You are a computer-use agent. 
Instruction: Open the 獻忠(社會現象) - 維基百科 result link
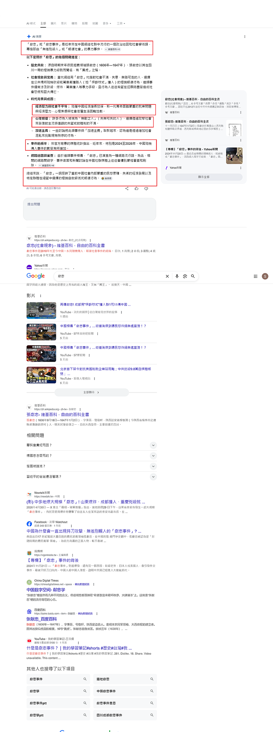pyautogui.click(x=66, y=245)
